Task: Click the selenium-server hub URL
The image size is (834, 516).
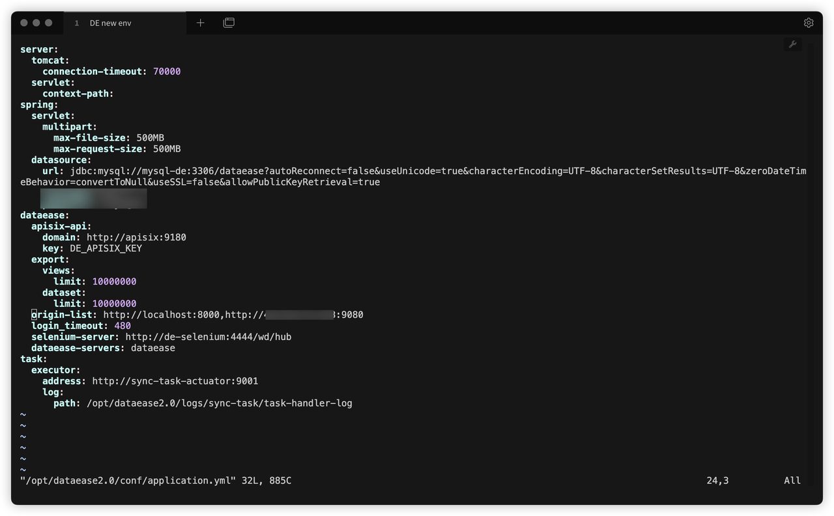Action: point(208,337)
